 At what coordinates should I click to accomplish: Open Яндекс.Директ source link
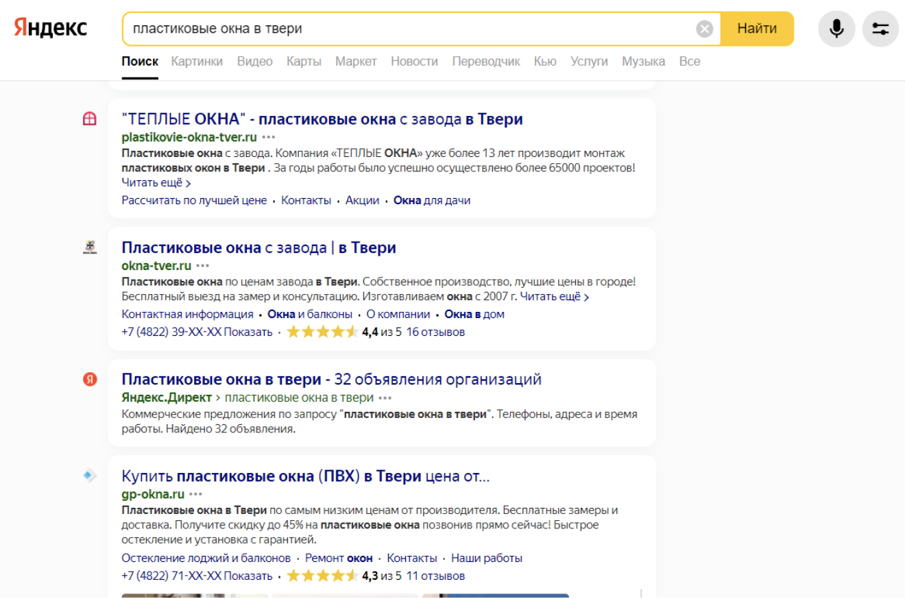(167, 398)
